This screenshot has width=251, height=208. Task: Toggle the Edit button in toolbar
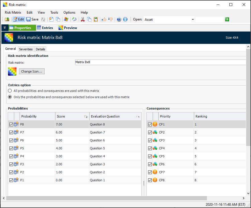19,19
